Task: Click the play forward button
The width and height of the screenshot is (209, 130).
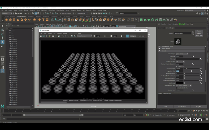Action: click(x=199, y=111)
